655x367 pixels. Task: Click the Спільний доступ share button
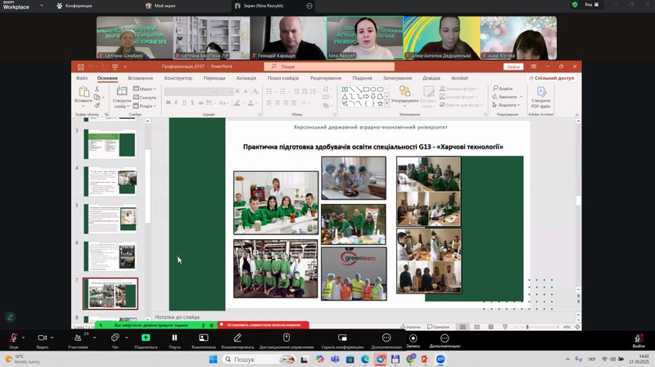(553, 79)
